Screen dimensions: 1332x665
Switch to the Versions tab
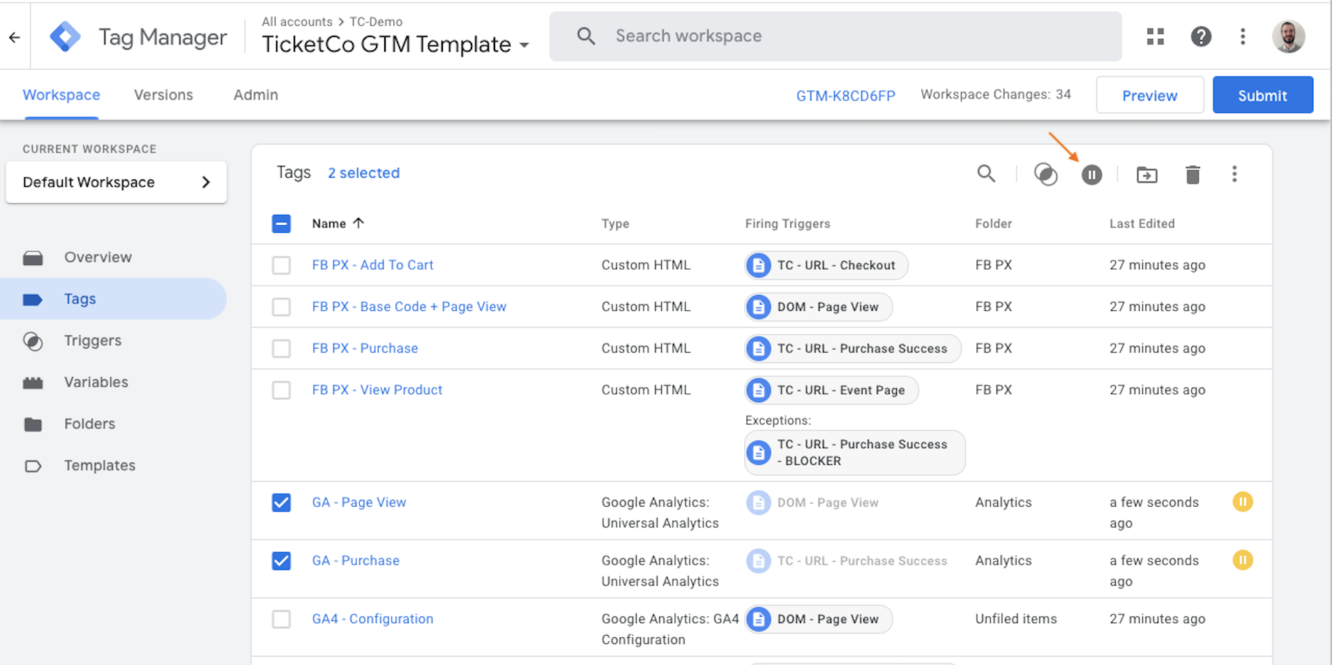click(x=163, y=95)
